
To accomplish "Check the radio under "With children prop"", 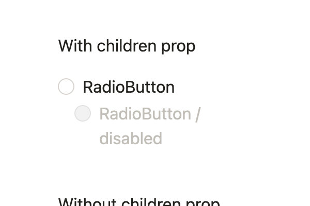I will click(x=66, y=87).
